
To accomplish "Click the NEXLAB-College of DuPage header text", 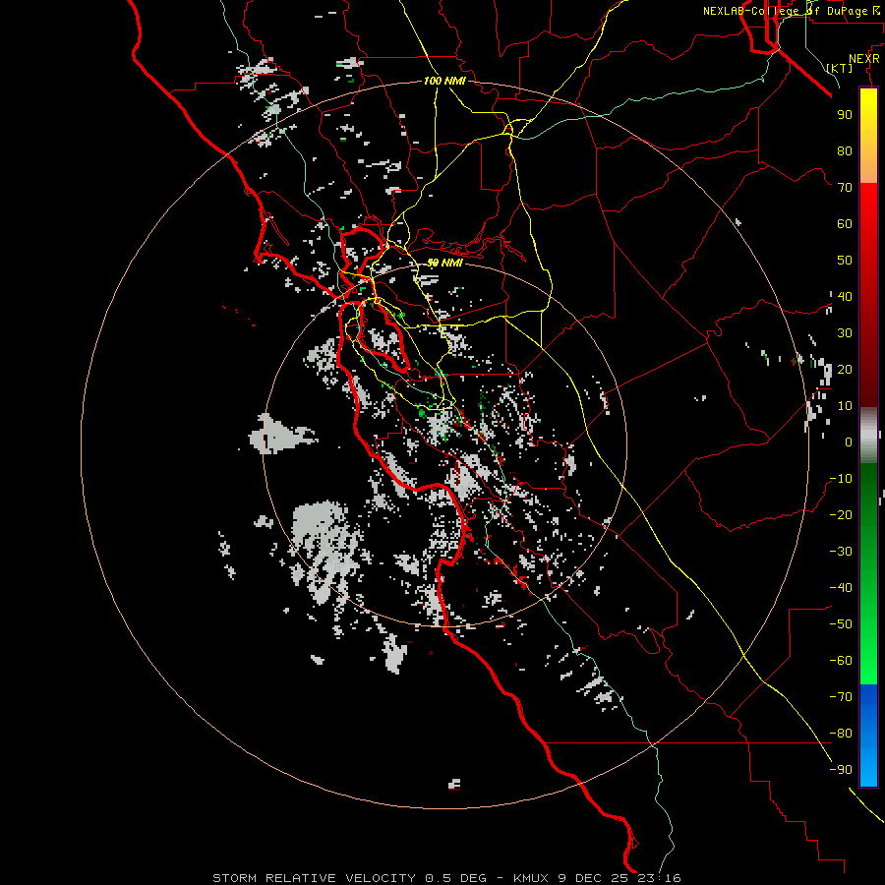I will click(793, 11).
